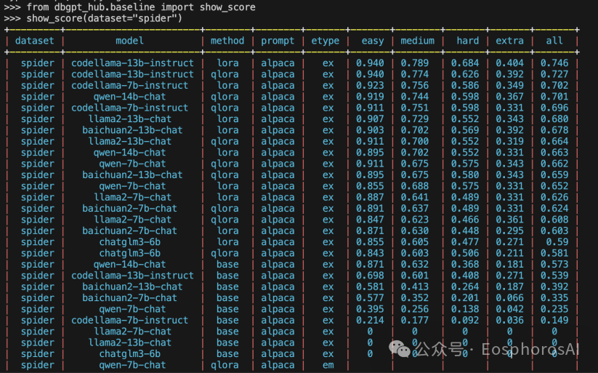The image size is (598, 373).
Task: Click 'llama2-13b-chat' in the base row
Action: pyautogui.click(x=129, y=342)
